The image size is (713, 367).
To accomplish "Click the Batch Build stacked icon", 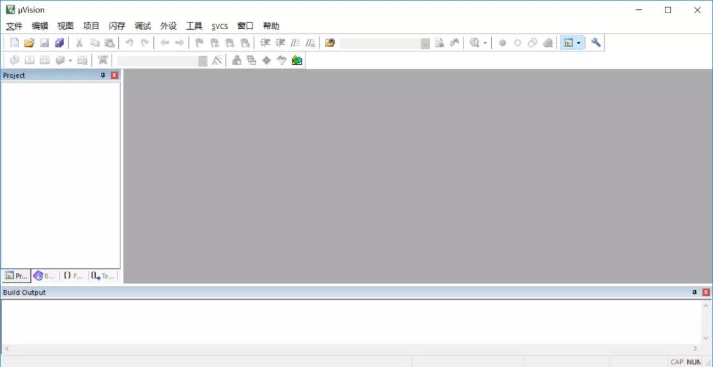I will 60,60.
